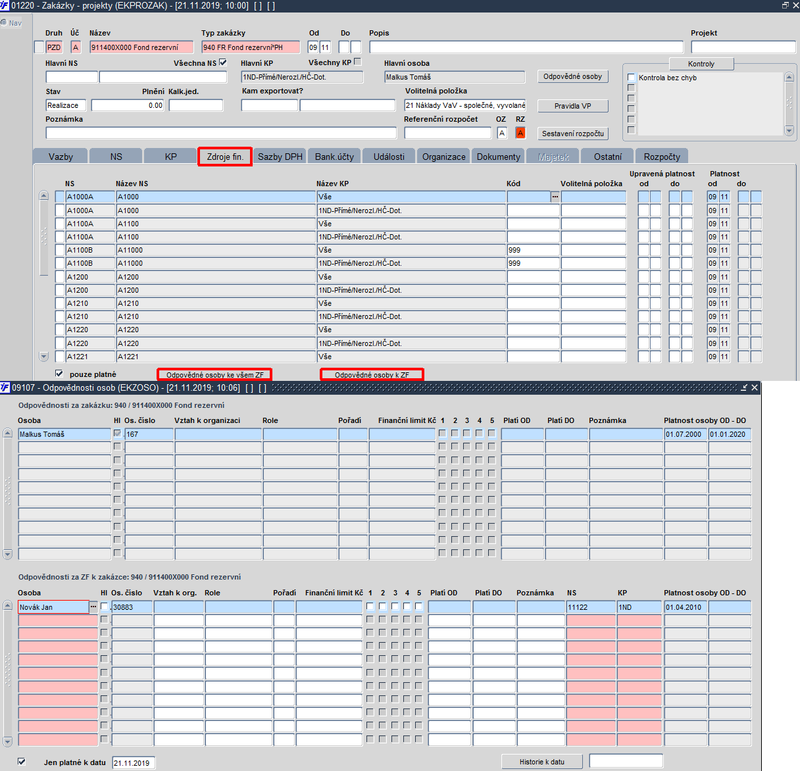Open the Kód lookup in first A1000A row
This screenshot has height=771, width=800.
(555, 197)
